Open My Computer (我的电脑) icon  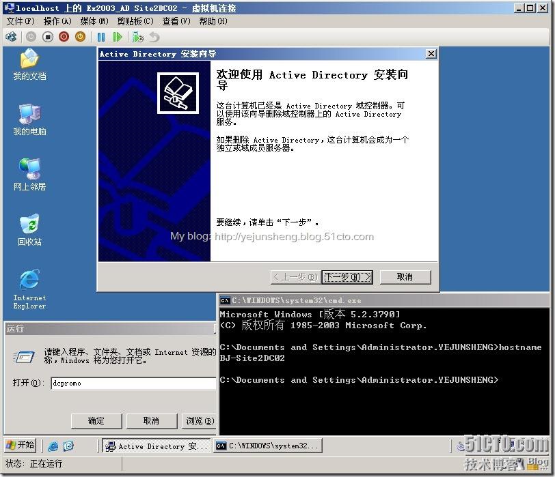click(x=30, y=120)
